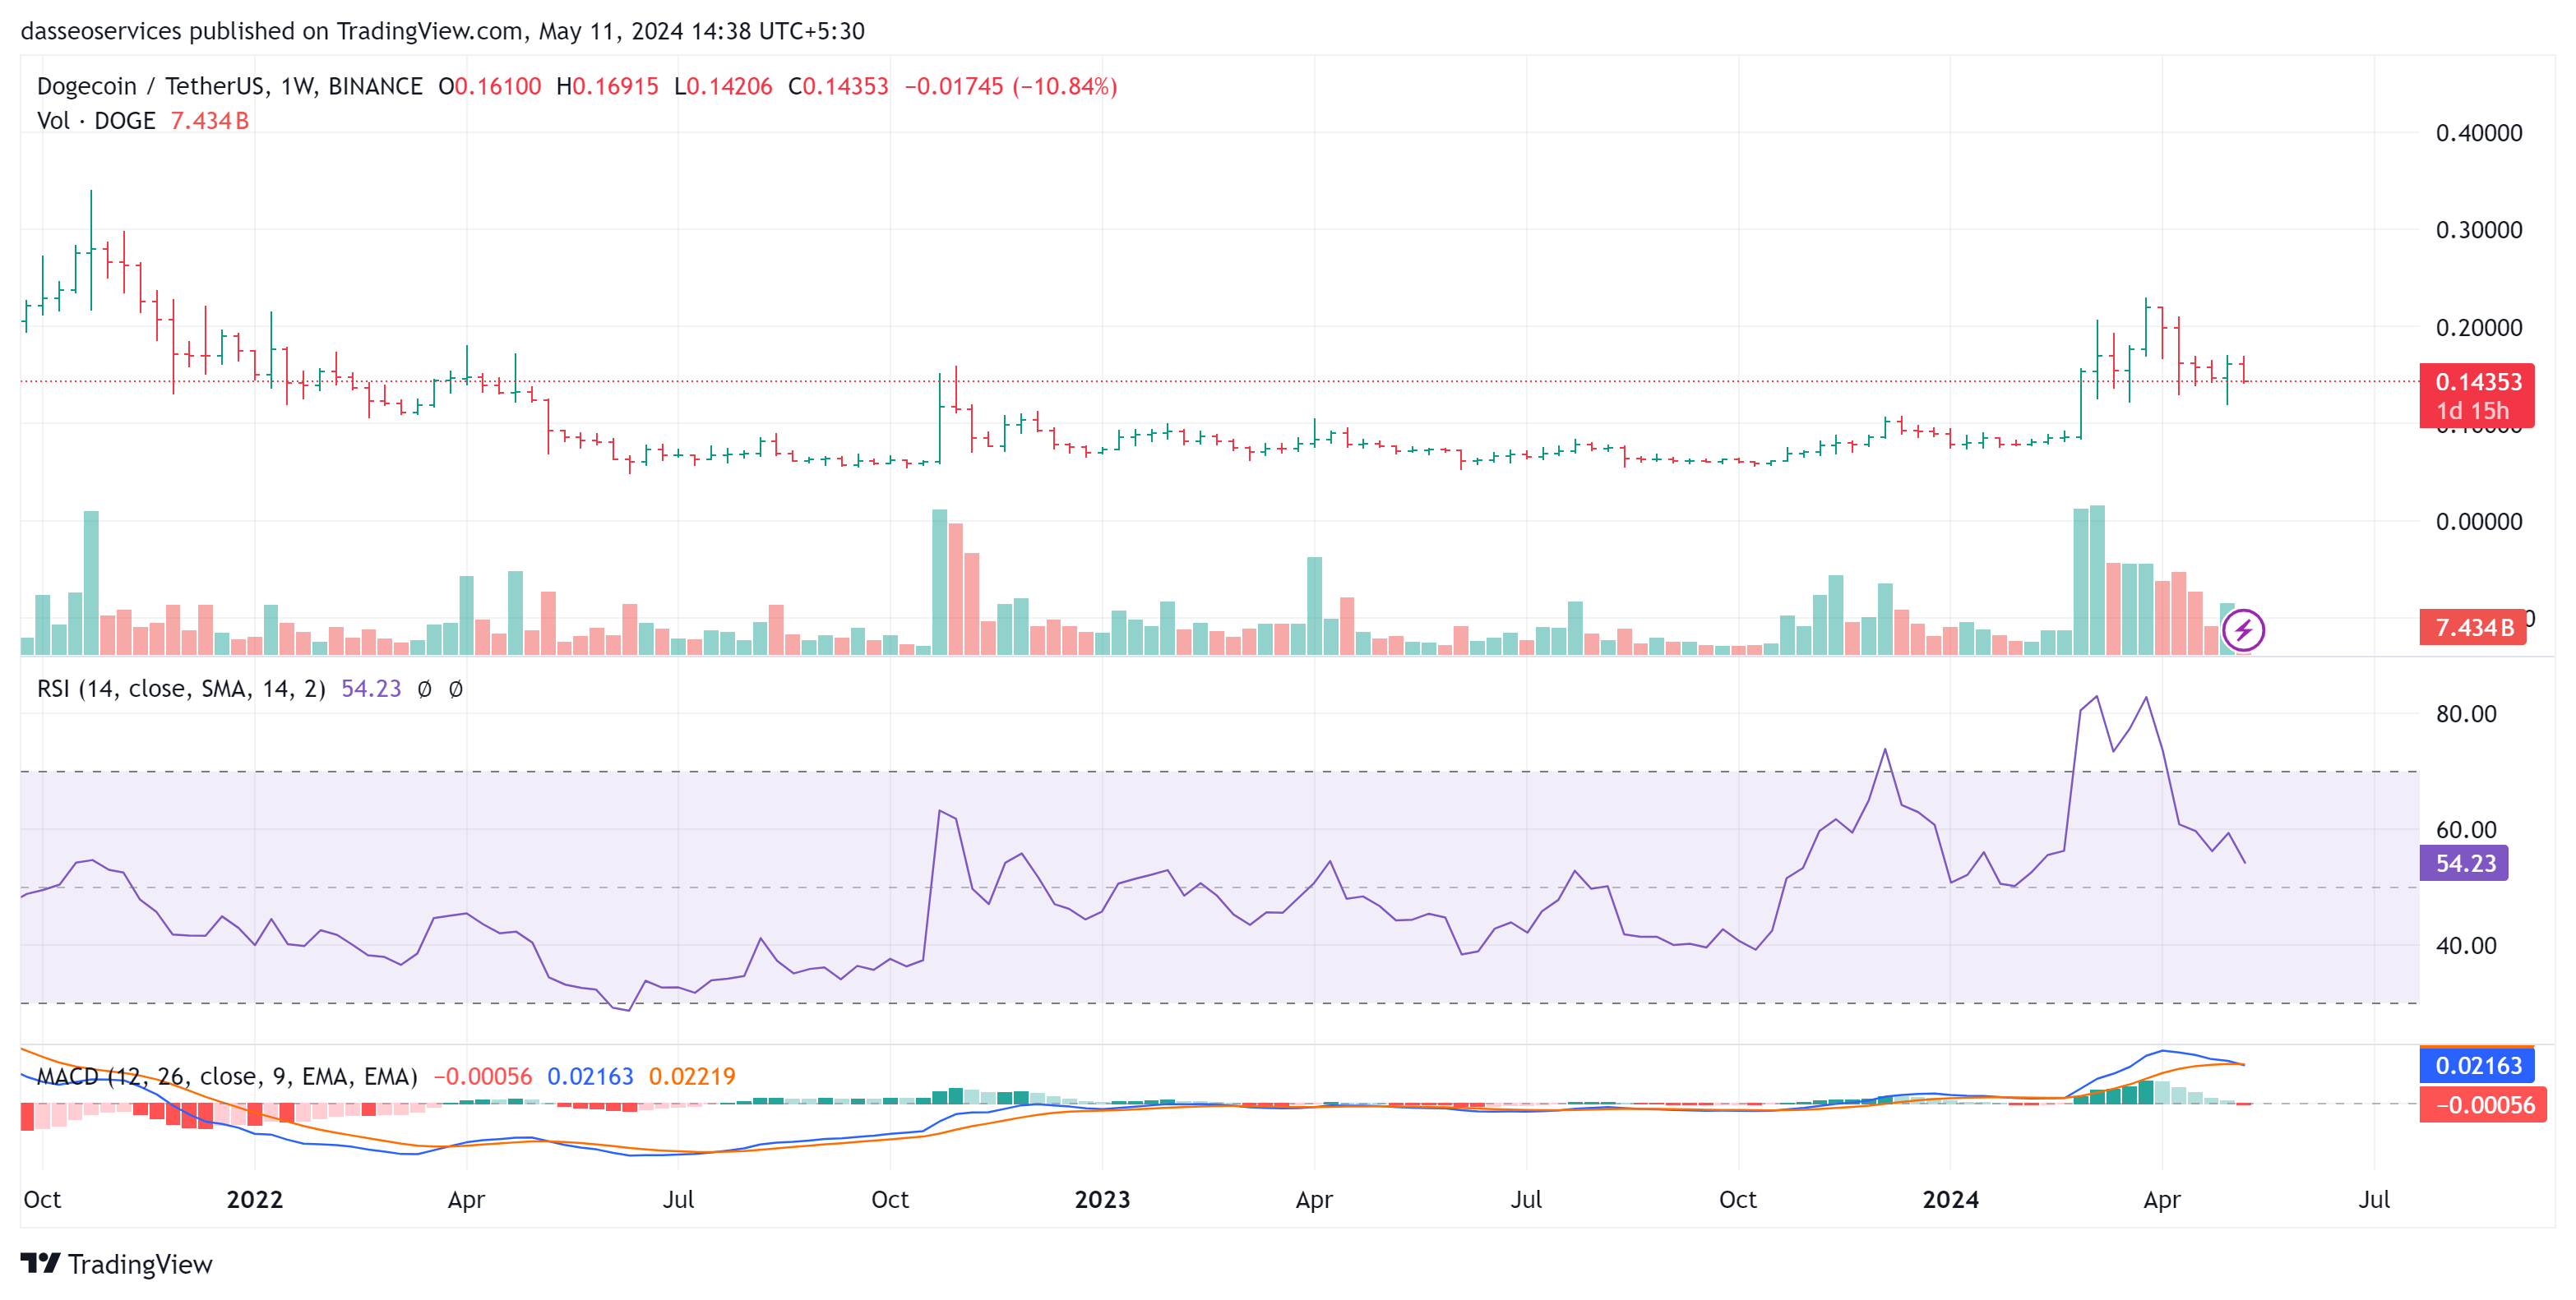
Task: Select the Vol · DOGE indicator legend
Action: (96, 121)
